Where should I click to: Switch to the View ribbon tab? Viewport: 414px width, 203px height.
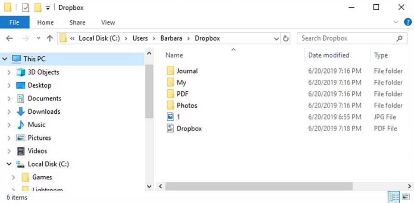[x=108, y=22]
